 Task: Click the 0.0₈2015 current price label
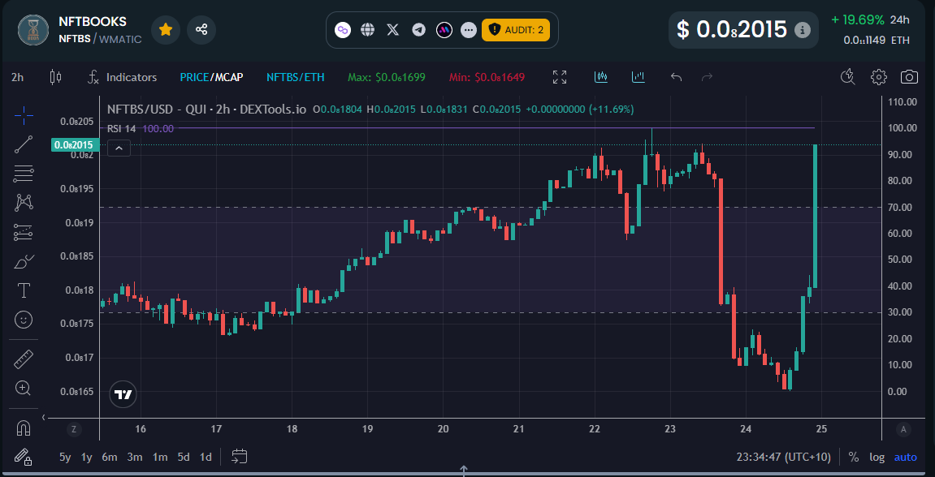point(75,144)
